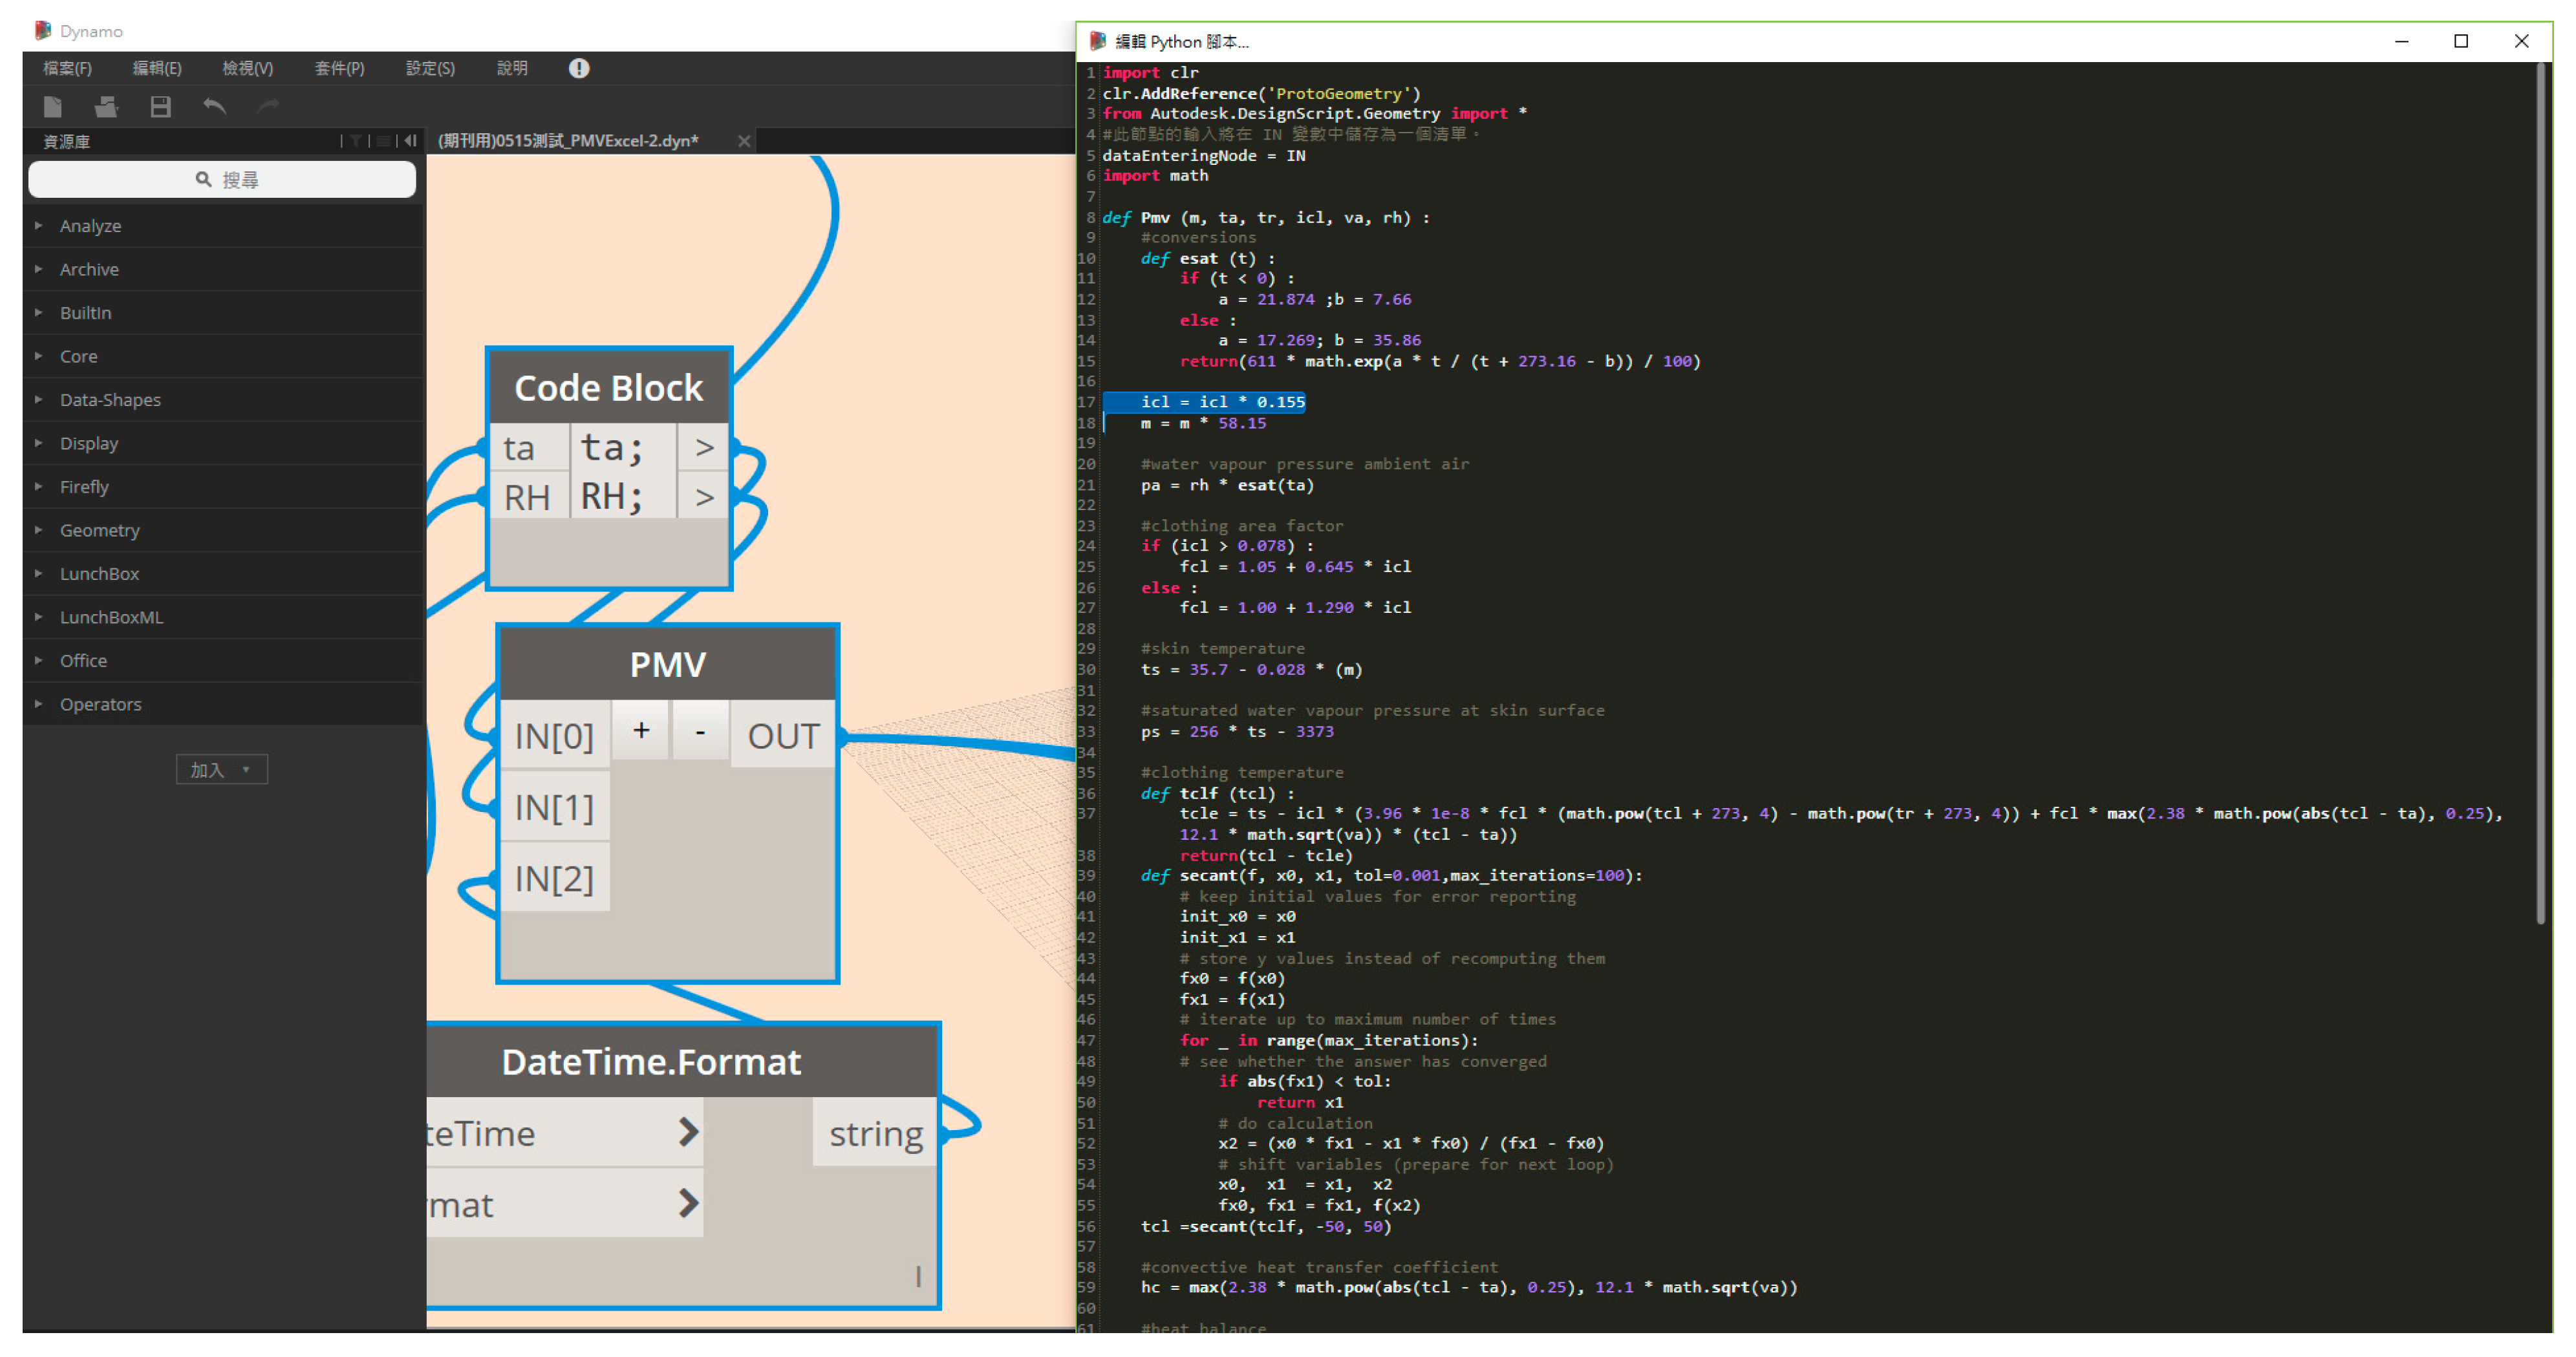Expand the Firefly library category
Screen dimensions: 2576x1357
coord(224,487)
